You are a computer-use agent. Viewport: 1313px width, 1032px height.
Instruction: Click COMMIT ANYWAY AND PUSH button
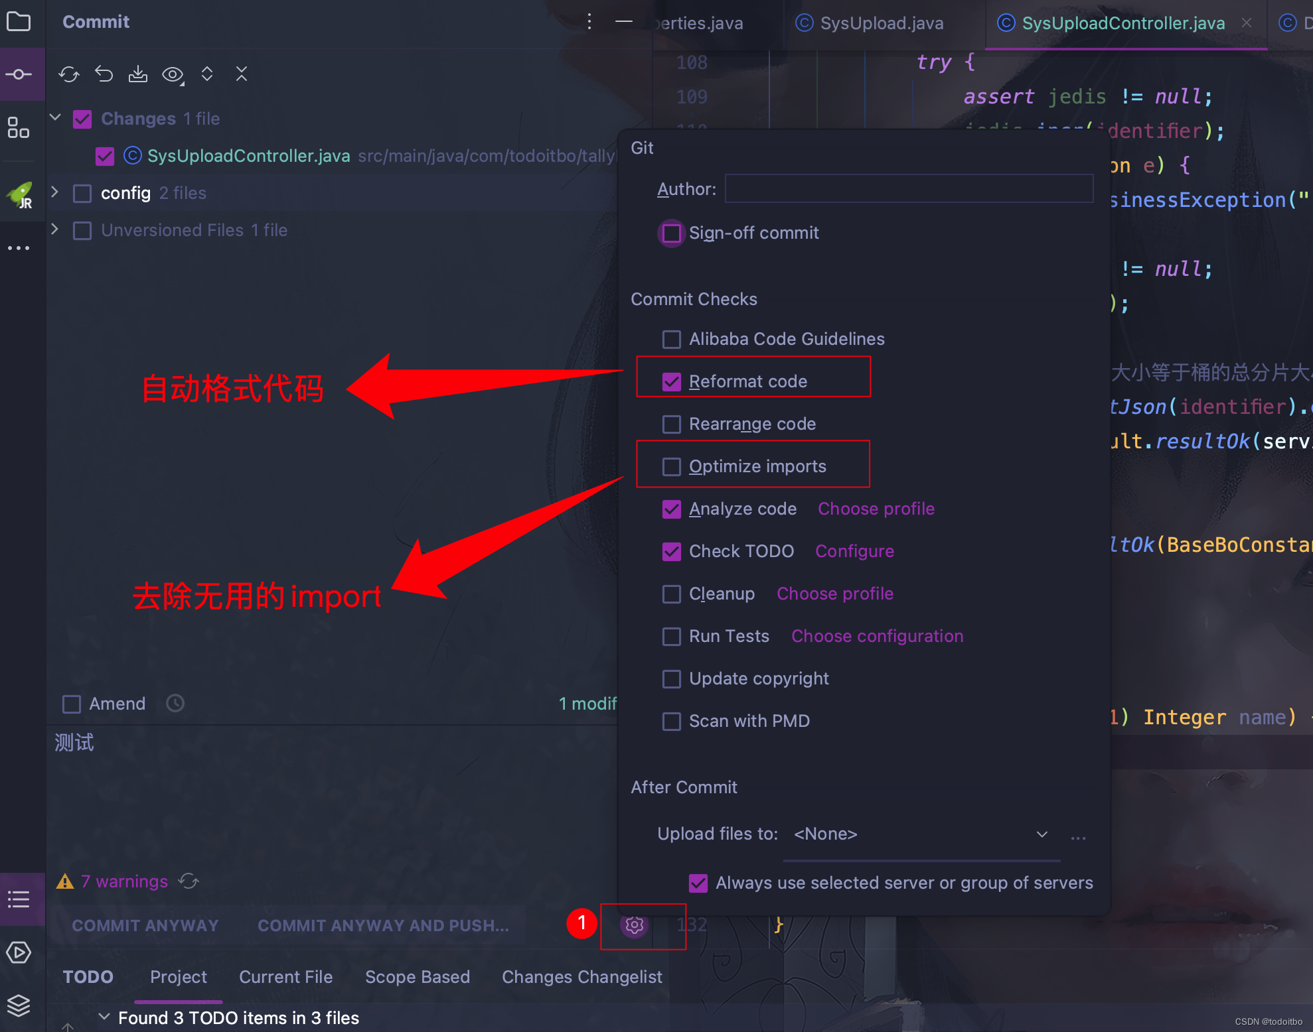click(382, 923)
